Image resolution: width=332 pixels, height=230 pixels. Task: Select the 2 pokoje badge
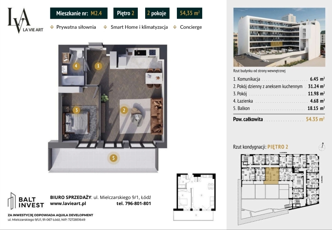pyautogui.click(x=157, y=13)
